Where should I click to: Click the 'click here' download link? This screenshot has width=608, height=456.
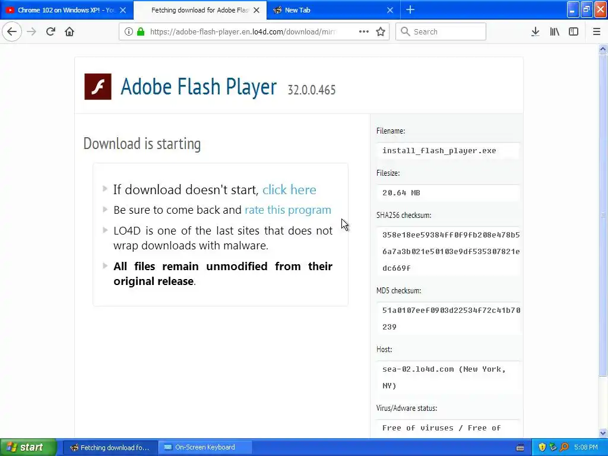point(289,189)
